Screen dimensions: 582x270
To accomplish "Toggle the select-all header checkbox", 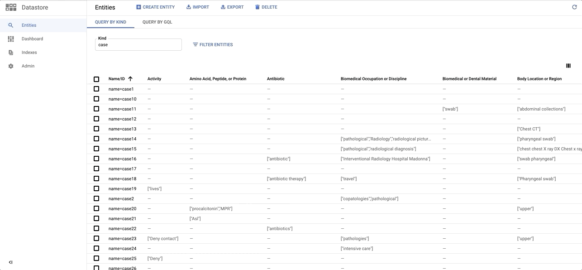I will tap(96, 79).
